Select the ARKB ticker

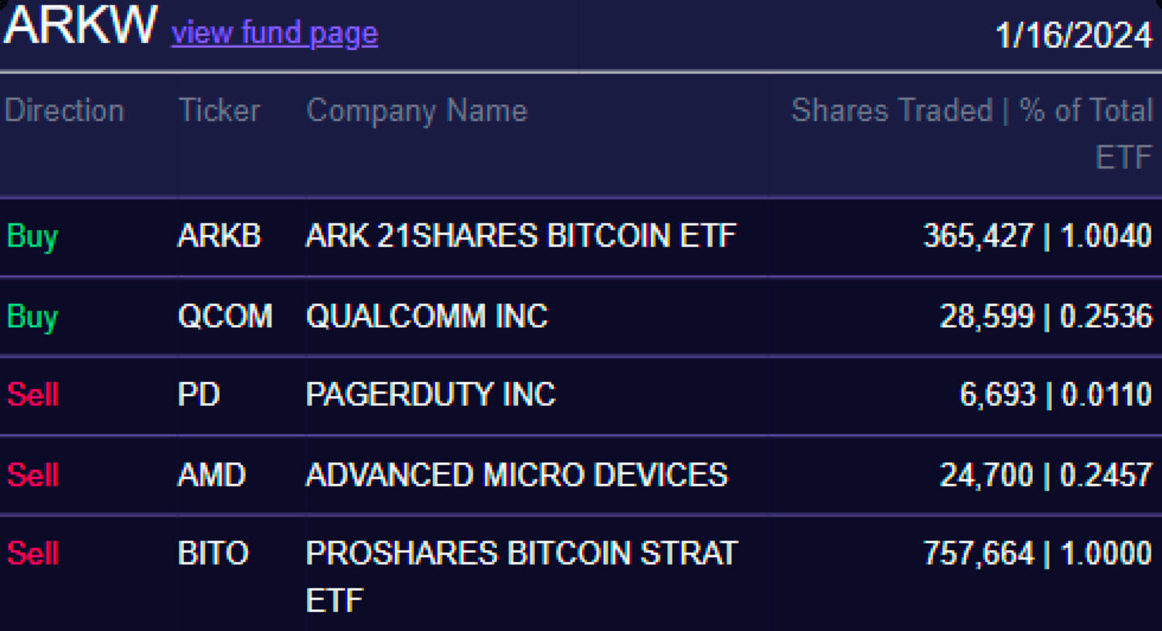click(220, 236)
